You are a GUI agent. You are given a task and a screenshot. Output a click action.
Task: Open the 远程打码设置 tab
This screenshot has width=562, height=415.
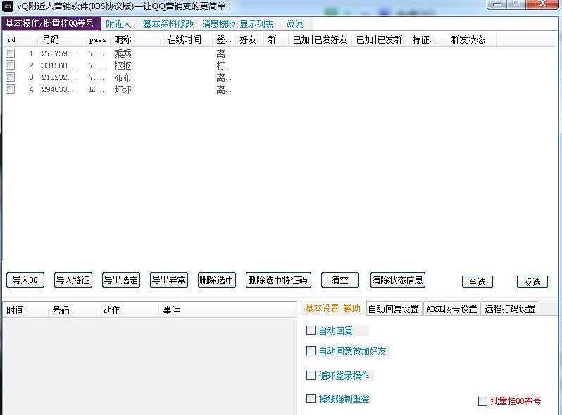pyautogui.click(x=510, y=309)
